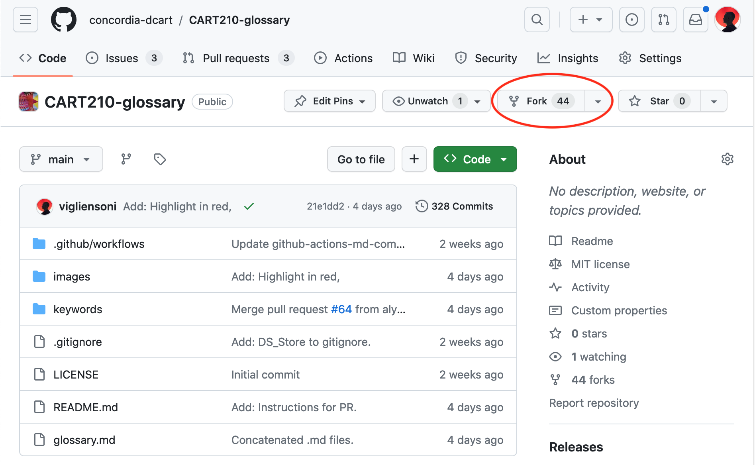
Task: Switch to the Actions tab
Action: tap(343, 58)
